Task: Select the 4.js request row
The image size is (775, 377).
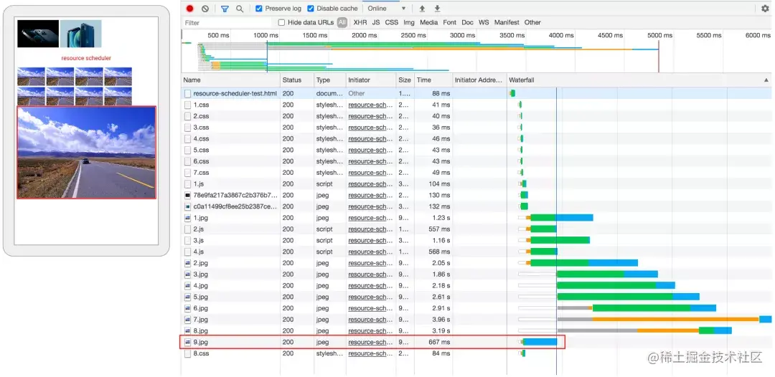Action: coord(476,252)
